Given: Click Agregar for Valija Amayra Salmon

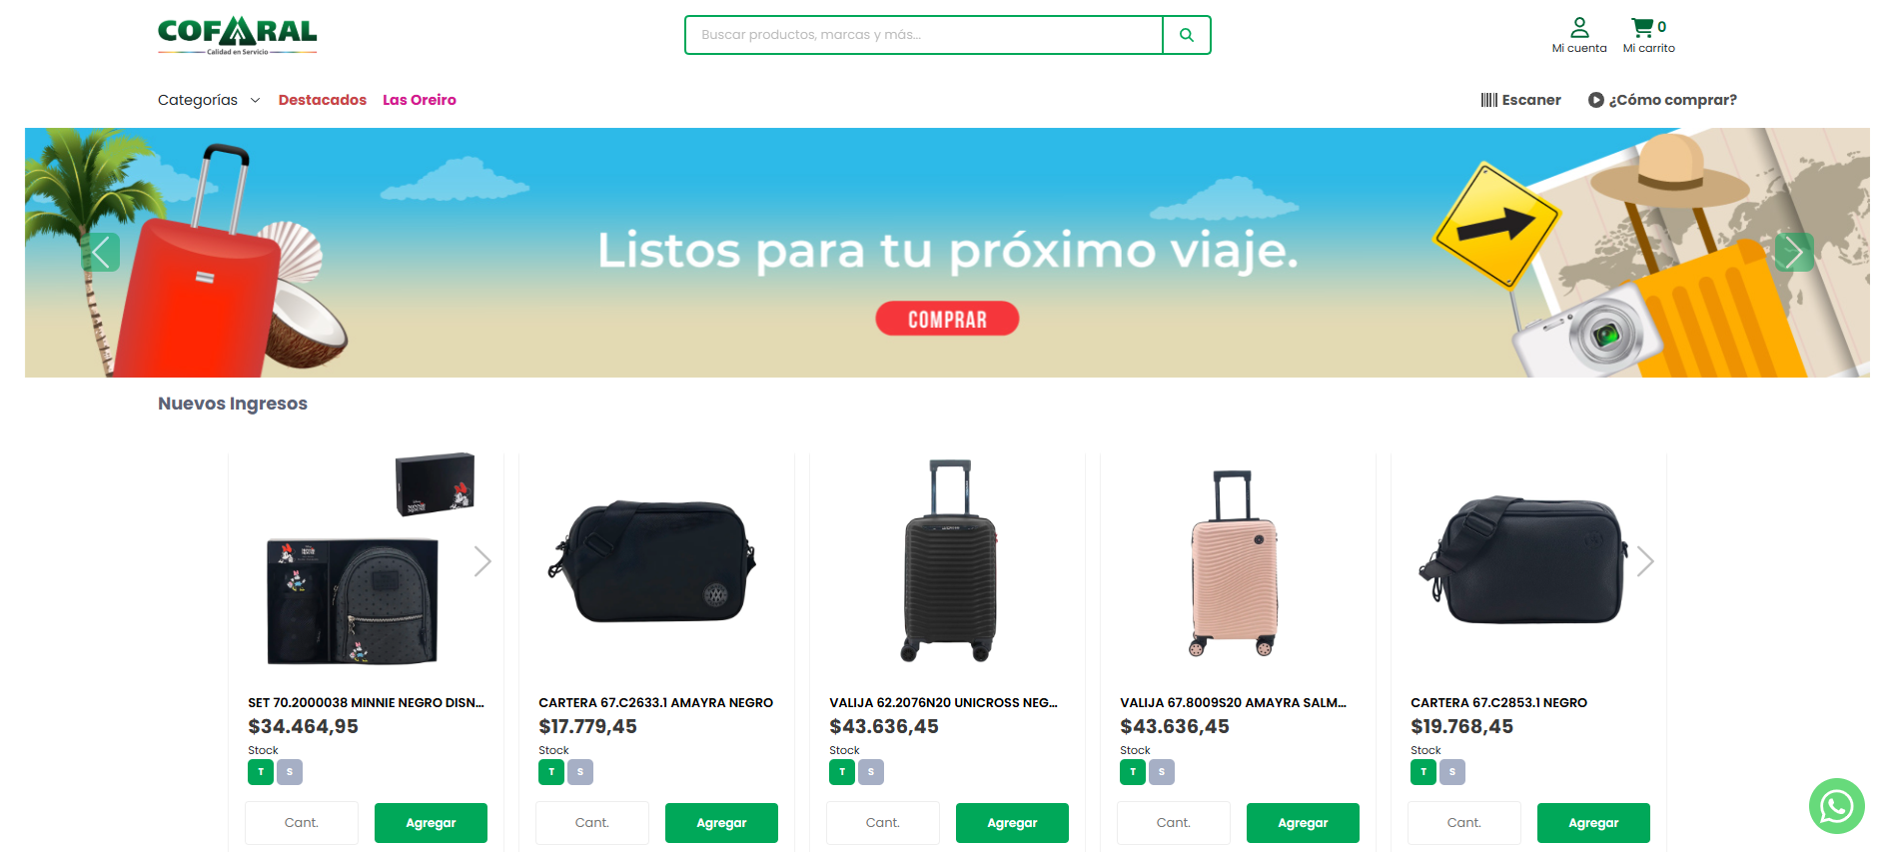Looking at the screenshot, I should (1303, 823).
